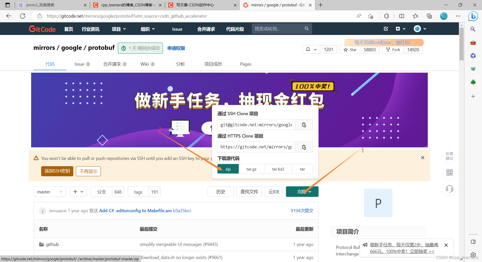This screenshot has height=262, width=482.
Task: Click the GitCode logo
Action: coord(42,29)
